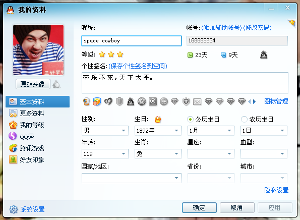Click the QQ webcam icon in icon row
Image resolution: width=300 pixels, height=220 pixels.
[x=87, y=101]
